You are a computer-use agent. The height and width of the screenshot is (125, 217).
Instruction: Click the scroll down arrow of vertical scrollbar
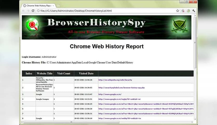click(x=195, y=119)
